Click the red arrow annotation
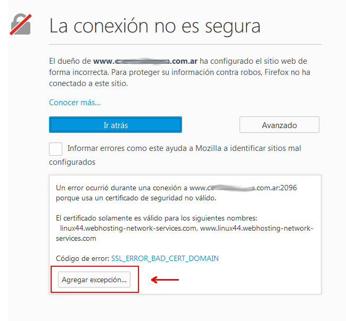The height and width of the screenshot is (321, 346). [165, 280]
